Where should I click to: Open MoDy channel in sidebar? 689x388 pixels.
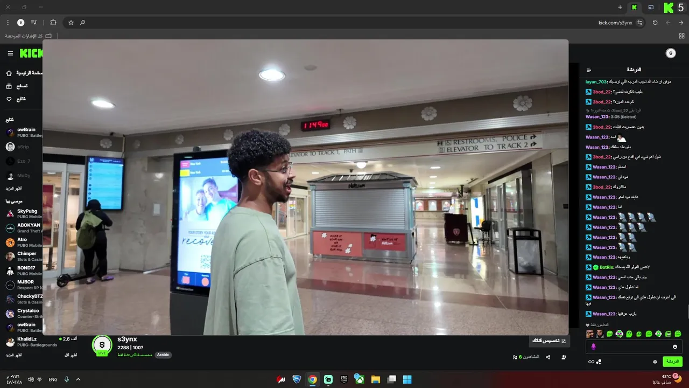[18, 176]
